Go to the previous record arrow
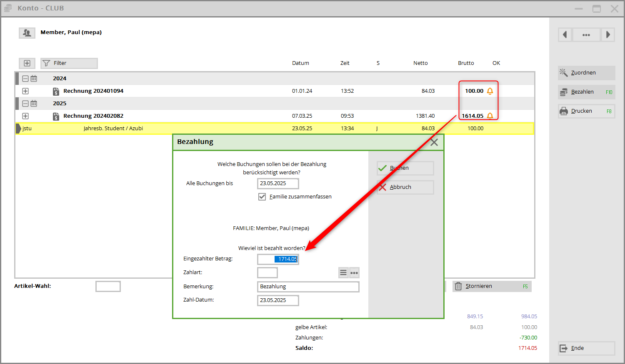 (x=565, y=35)
